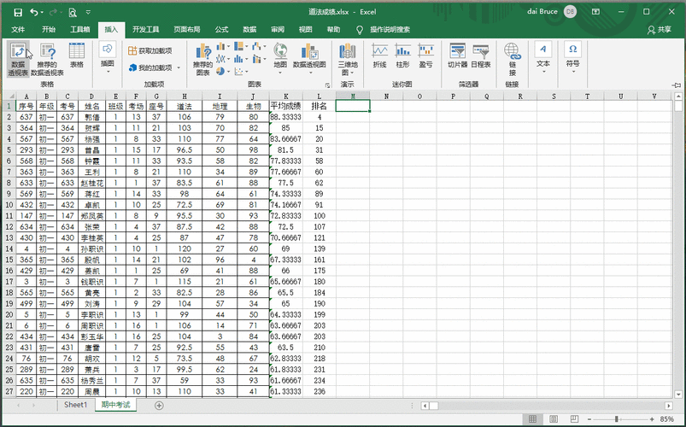
Task: Click cell containing name 赵桂花
Action: [92, 183]
